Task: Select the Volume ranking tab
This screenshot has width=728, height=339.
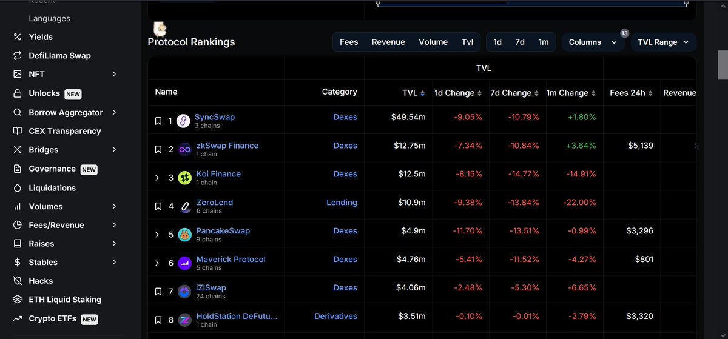Action: click(x=433, y=42)
